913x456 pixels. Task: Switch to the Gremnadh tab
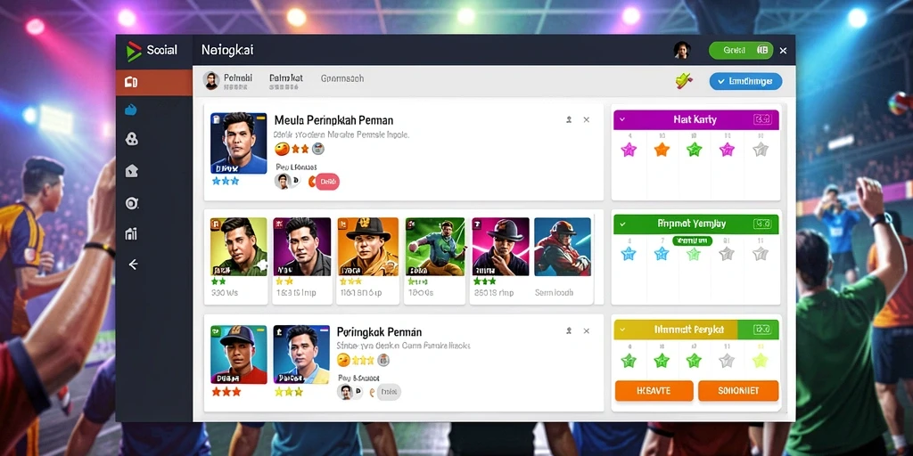pos(342,78)
